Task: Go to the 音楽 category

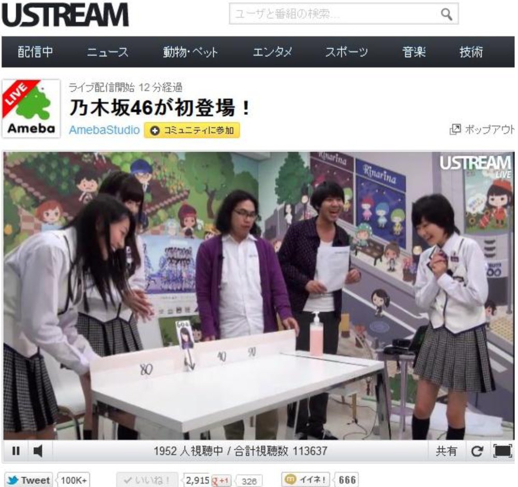Action: pos(414,52)
